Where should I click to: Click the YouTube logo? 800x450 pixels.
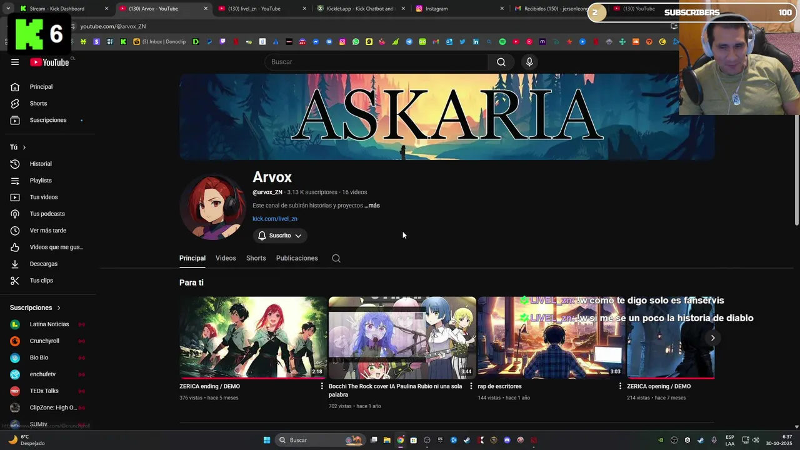point(49,62)
